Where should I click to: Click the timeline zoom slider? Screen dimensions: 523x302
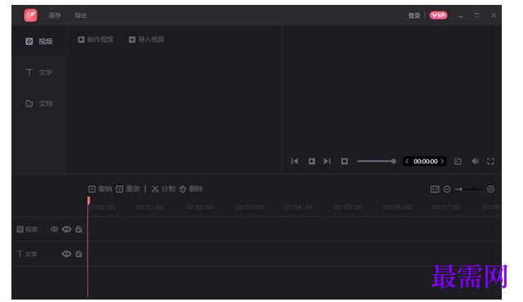pyautogui.click(x=468, y=189)
